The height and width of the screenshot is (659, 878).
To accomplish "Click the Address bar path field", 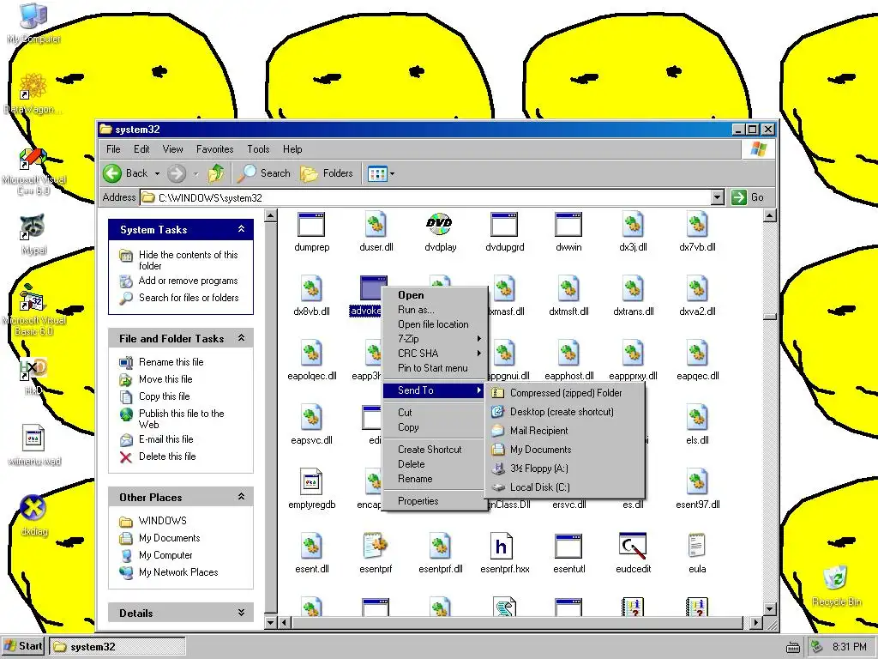I will click(x=425, y=197).
